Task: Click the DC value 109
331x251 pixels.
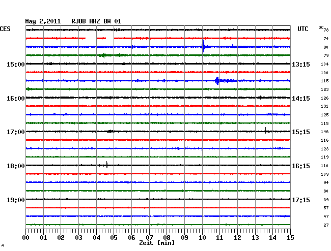Action: point(325,174)
